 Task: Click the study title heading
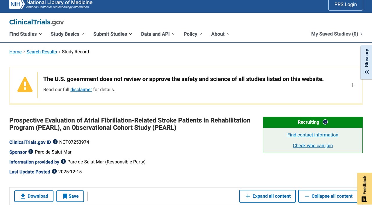pyautogui.click(x=130, y=124)
